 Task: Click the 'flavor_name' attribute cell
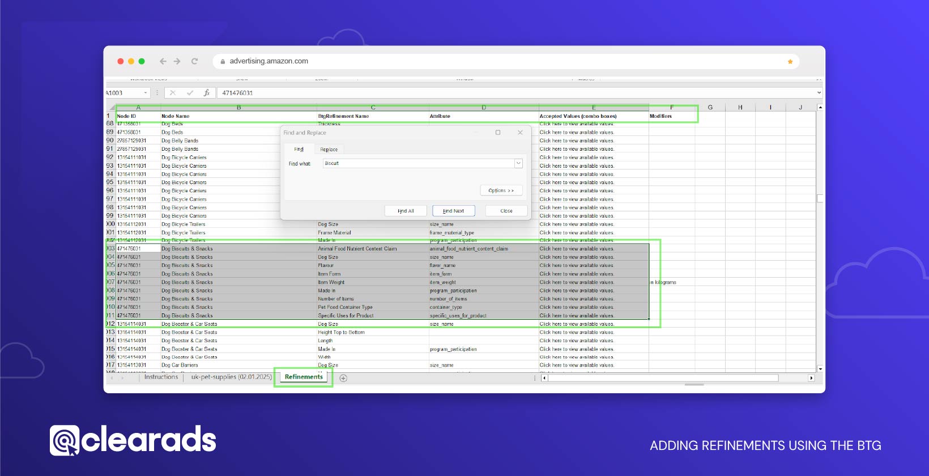click(x=484, y=265)
